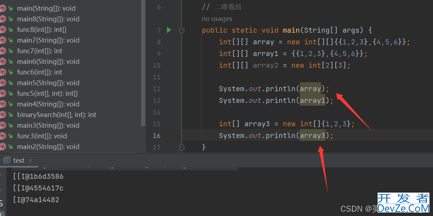Screen dimensions: 433x216
Task: Click 'main' method name in the declaration
Action: pos(291,30)
